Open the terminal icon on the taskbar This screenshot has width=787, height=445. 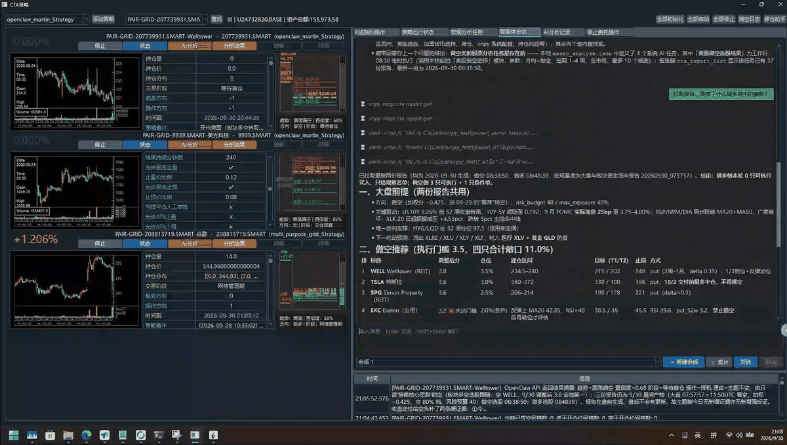click(159, 435)
